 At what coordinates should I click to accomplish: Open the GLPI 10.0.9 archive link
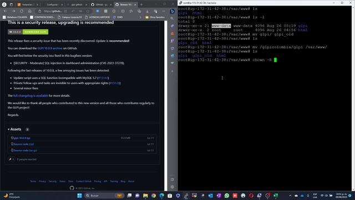pyautogui.click(x=50, y=48)
